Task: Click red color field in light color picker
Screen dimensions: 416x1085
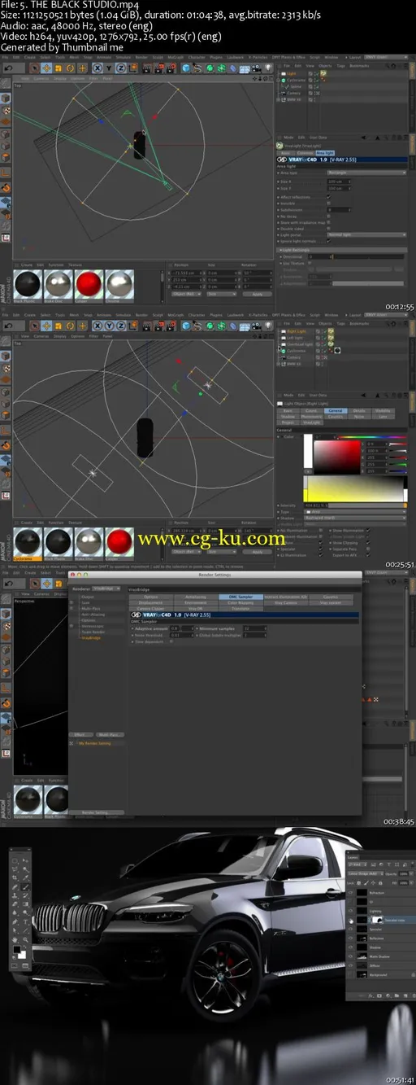Action: coord(337,457)
